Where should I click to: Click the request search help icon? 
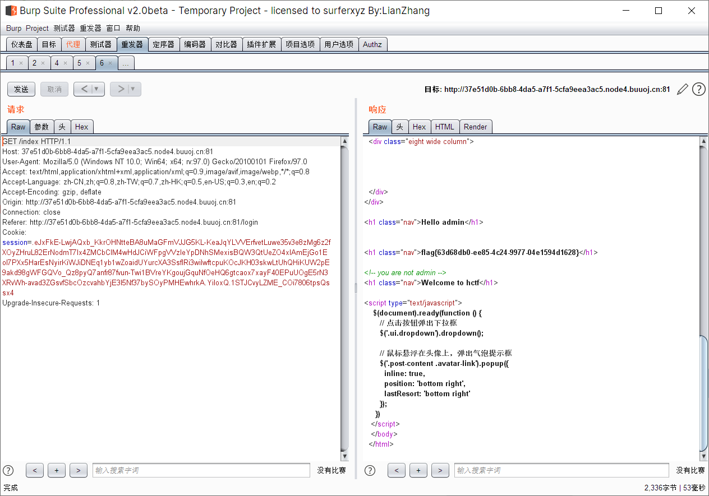point(8,470)
